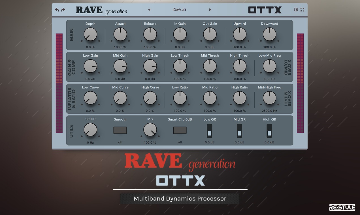Click the SC HP filter knob

(x=90, y=130)
